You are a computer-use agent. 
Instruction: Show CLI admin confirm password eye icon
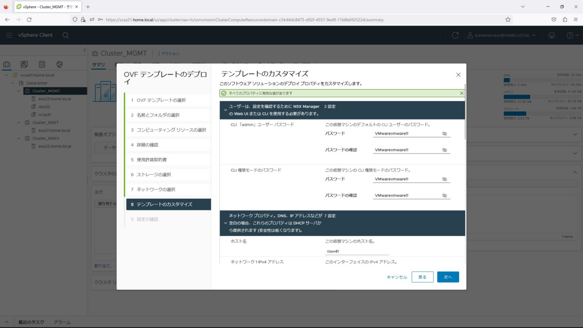pyautogui.click(x=445, y=150)
